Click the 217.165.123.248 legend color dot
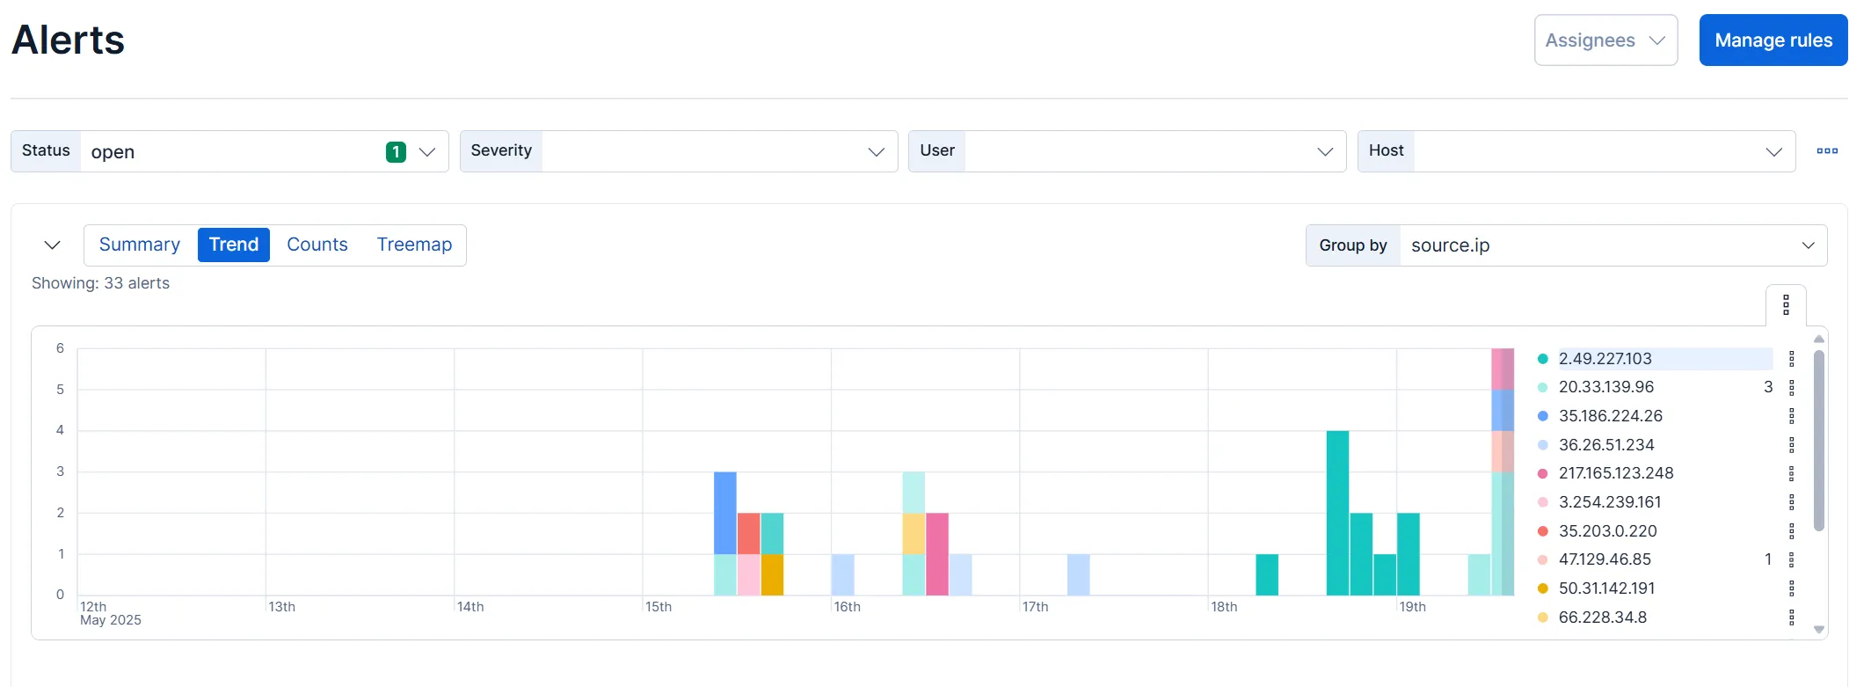The image size is (1871, 687). [1542, 473]
